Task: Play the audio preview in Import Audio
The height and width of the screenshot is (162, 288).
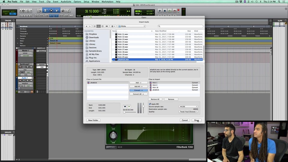Action: pyautogui.click(x=129, y=106)
